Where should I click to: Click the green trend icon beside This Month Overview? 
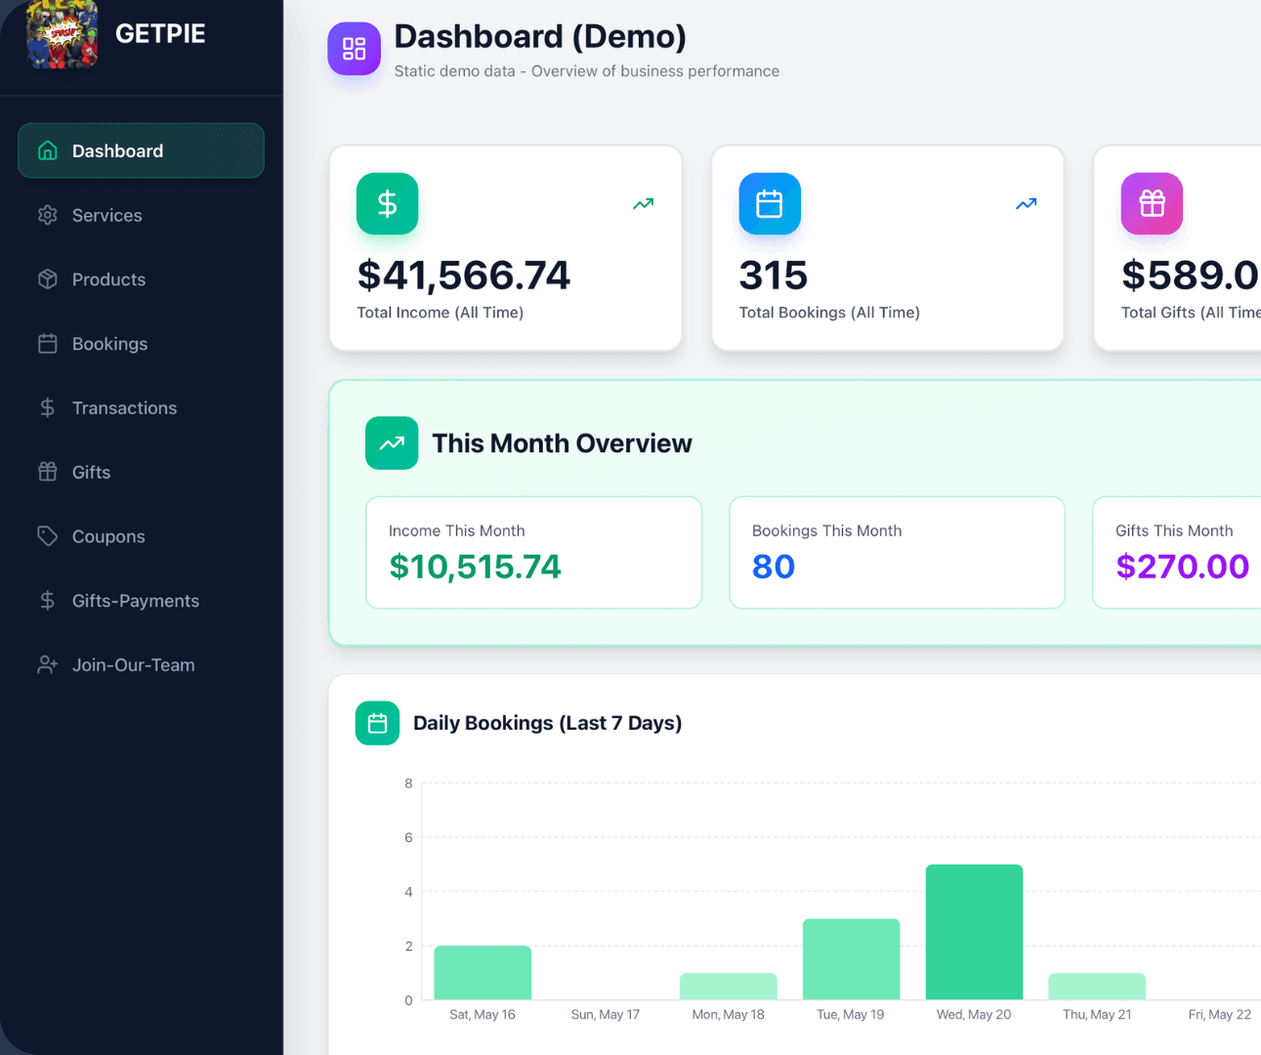392,443
